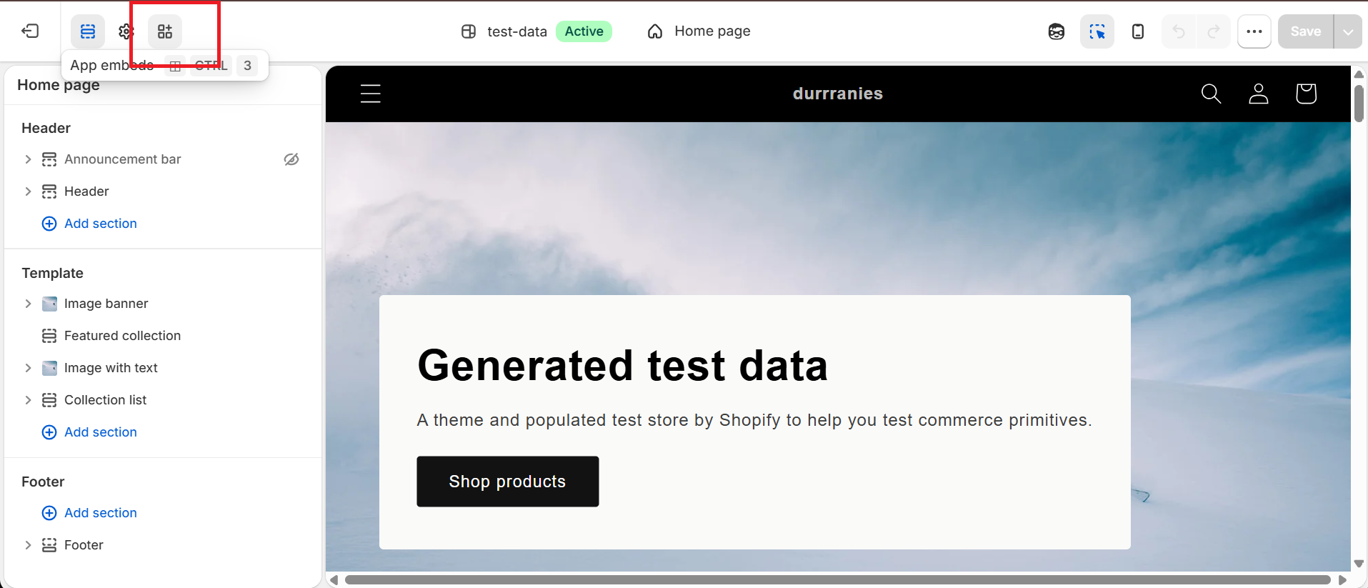
Task: Click the Active theme status badge
Action: 584,31
